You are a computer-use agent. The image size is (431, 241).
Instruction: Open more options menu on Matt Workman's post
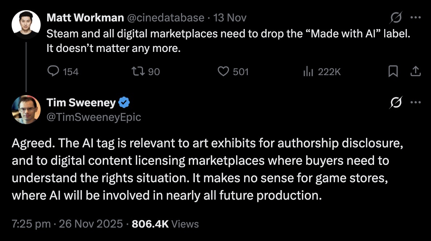click(415, 17)
